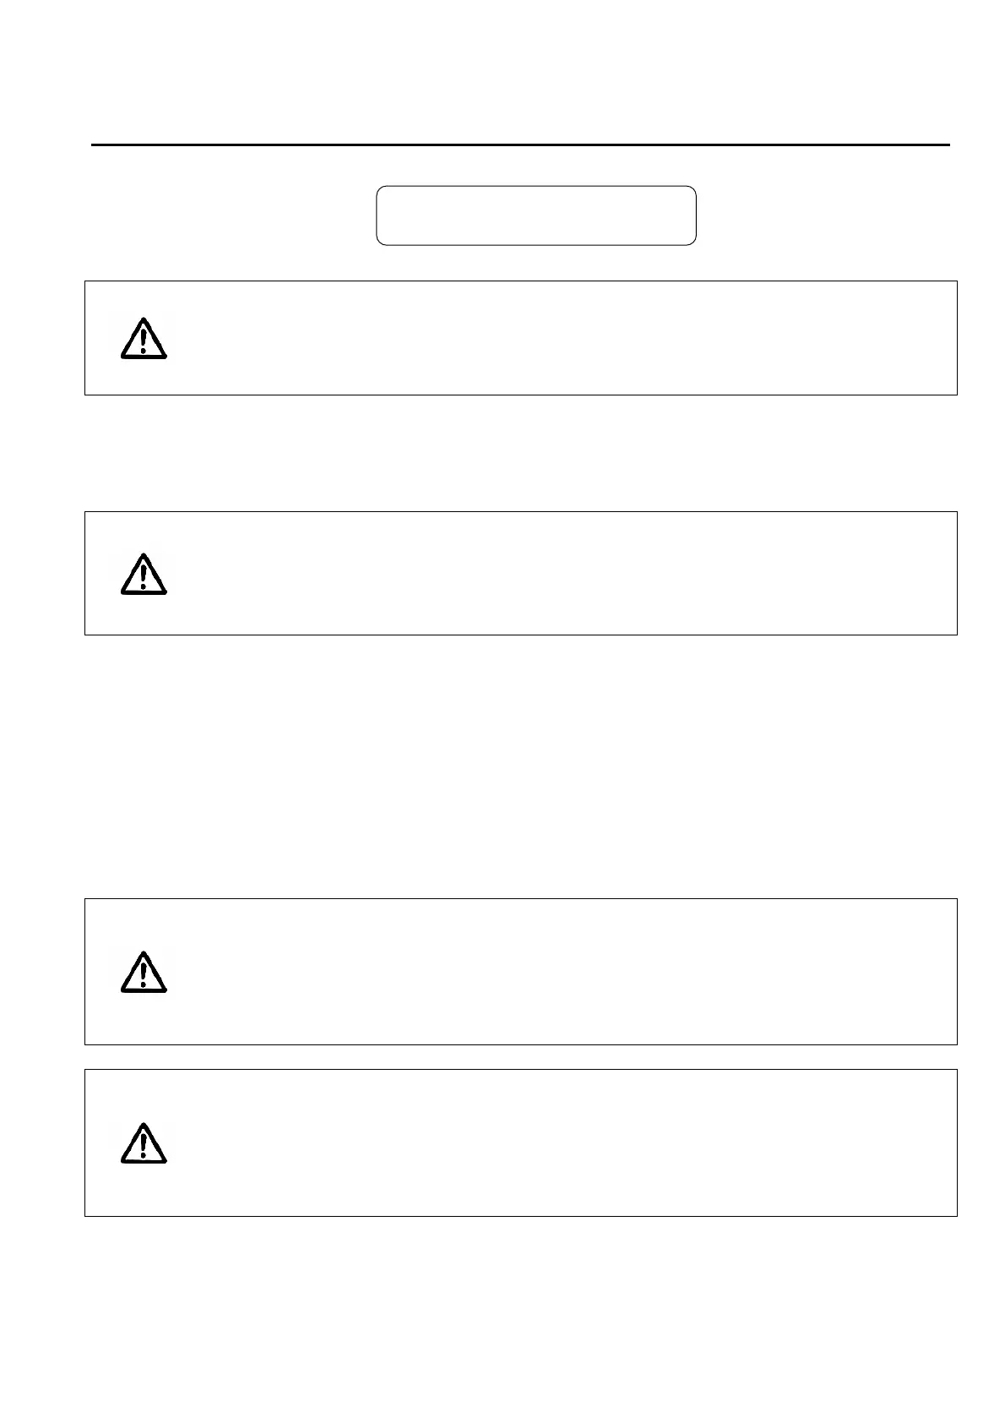Click inside the rounded title box

coord(535,215)
